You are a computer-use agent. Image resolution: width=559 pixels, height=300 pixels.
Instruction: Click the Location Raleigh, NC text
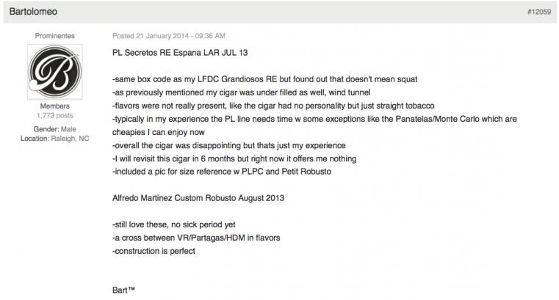tap(55, 139)
